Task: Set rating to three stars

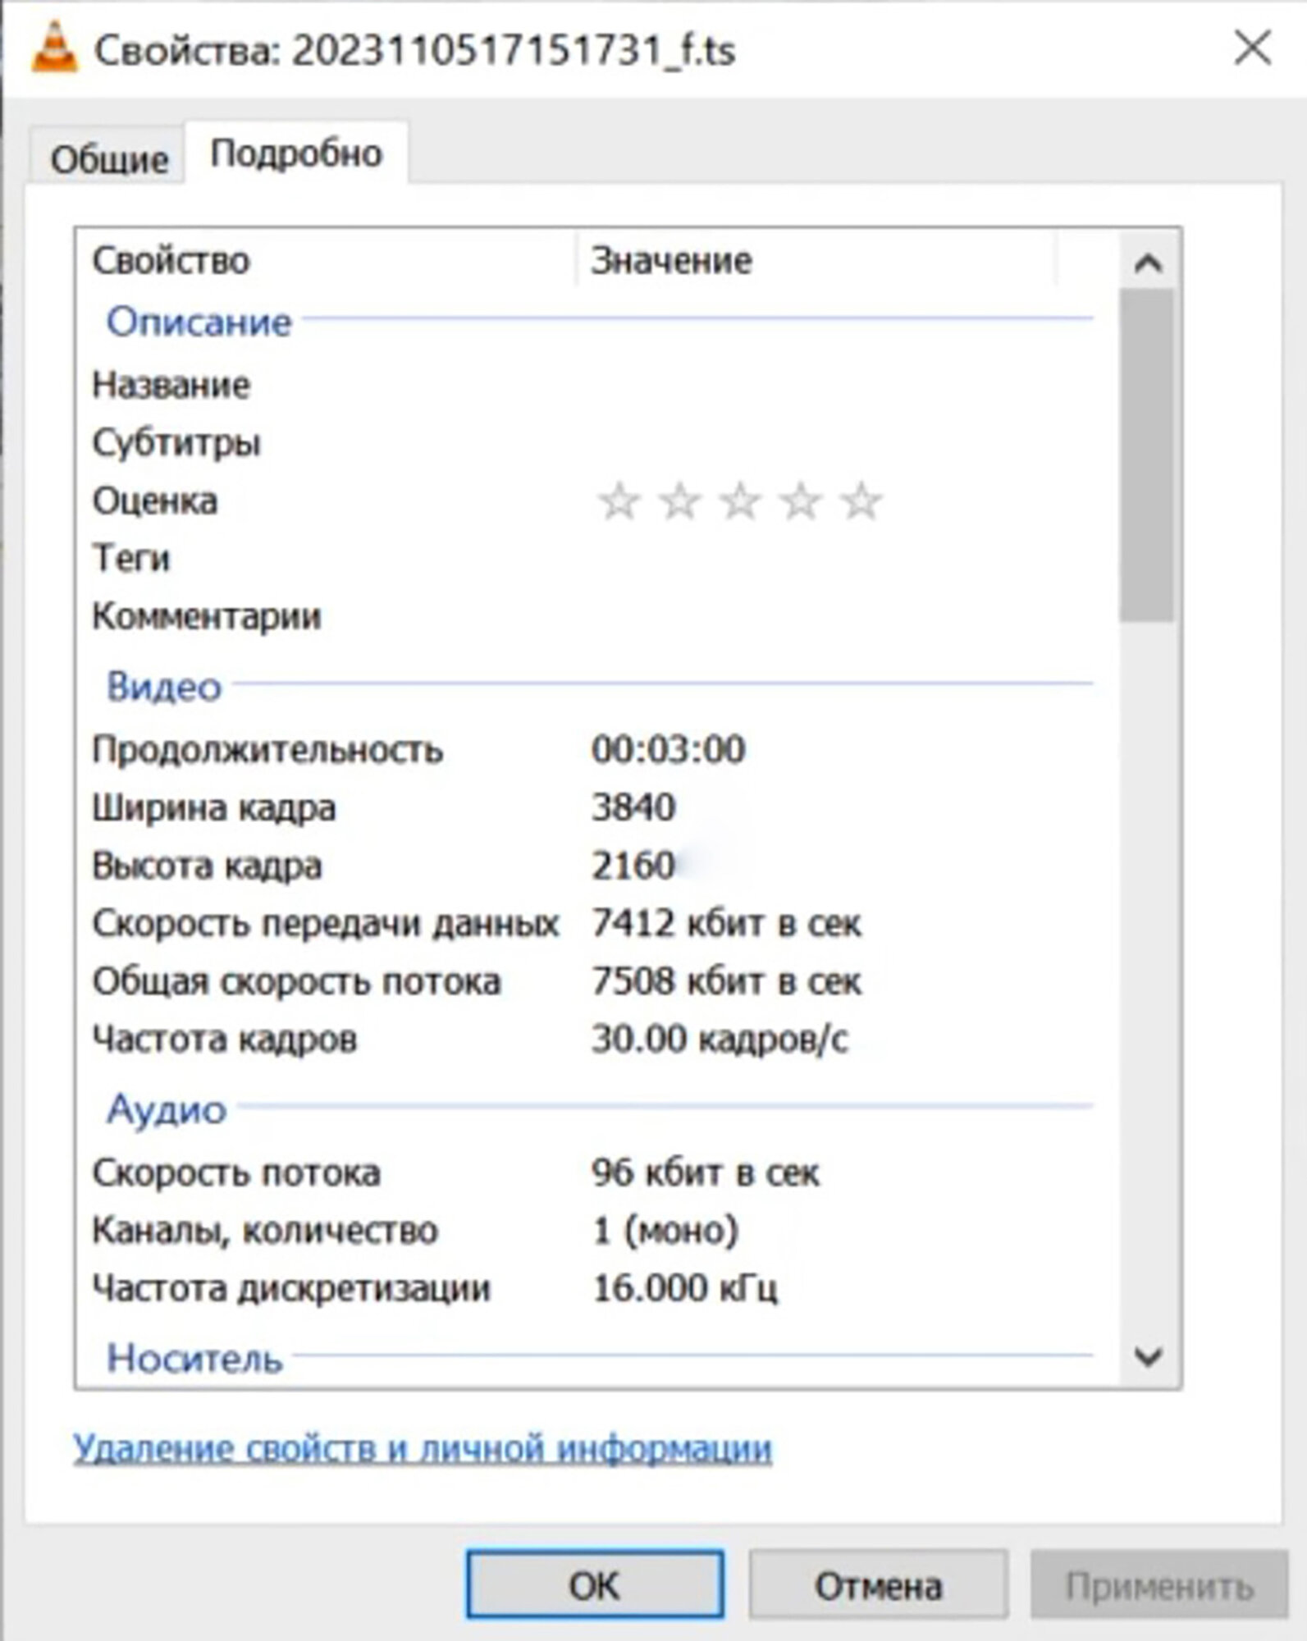Action: pyautogui.click(x=740, y=501)
